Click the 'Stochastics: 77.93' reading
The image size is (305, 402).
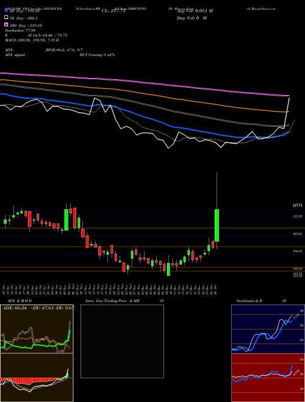pos(20,30)
